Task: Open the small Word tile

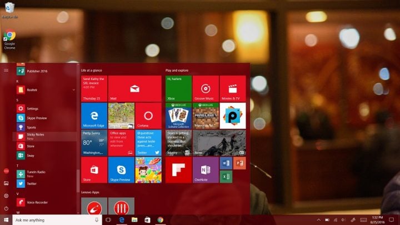Action: (226, 163)
